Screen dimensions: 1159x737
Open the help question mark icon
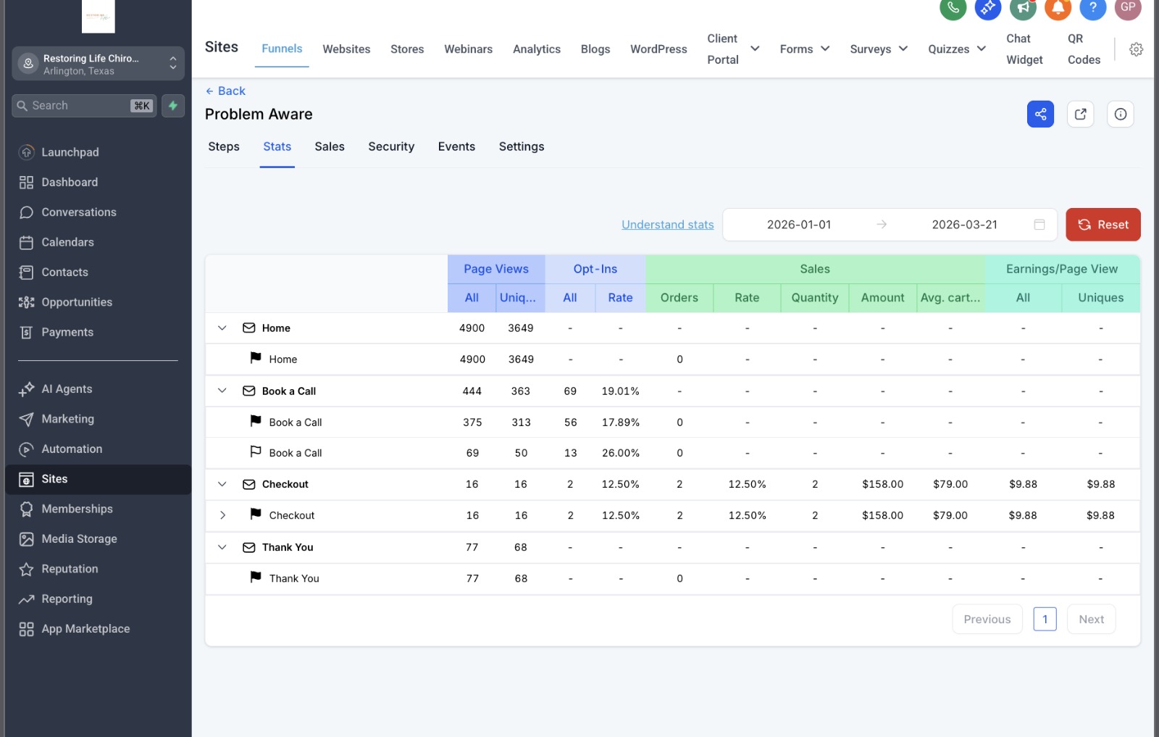click(1093, 8)
